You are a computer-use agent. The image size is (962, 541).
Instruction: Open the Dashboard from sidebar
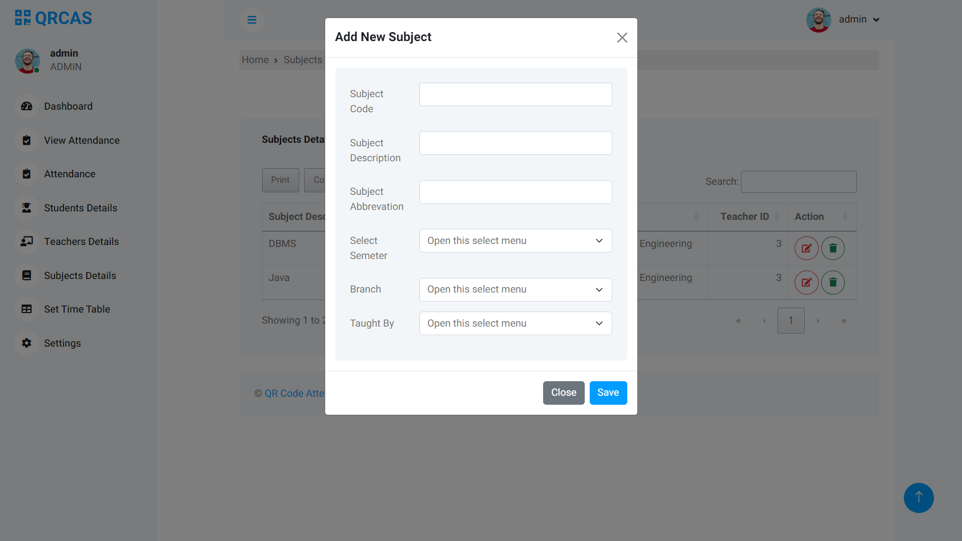[x=27, y=106]
